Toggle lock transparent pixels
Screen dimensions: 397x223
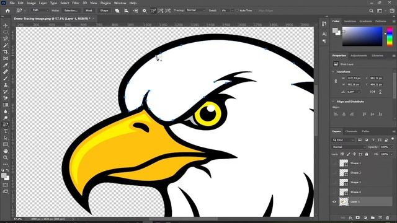[342, 154]
